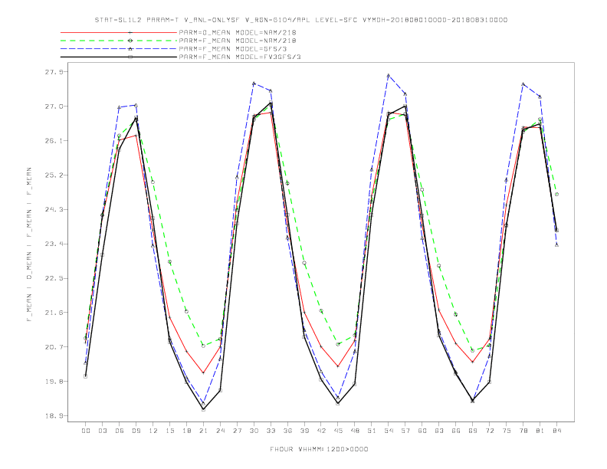Click the green dashed legend line sample
This screenshot has width=607, height=469.
pos(119,41)
